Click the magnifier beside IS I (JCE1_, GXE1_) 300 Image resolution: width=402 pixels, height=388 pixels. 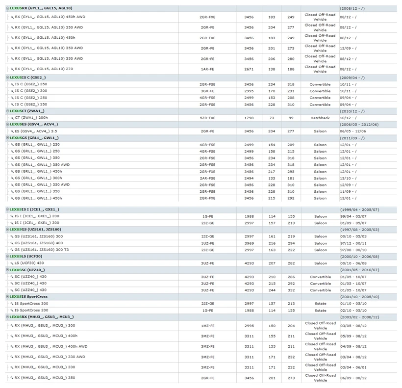(12, 223)
